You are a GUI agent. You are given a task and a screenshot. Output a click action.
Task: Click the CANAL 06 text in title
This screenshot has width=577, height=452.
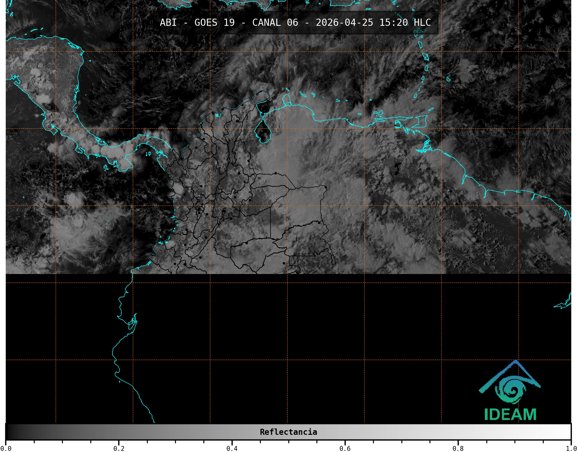[x=275, y=23]
